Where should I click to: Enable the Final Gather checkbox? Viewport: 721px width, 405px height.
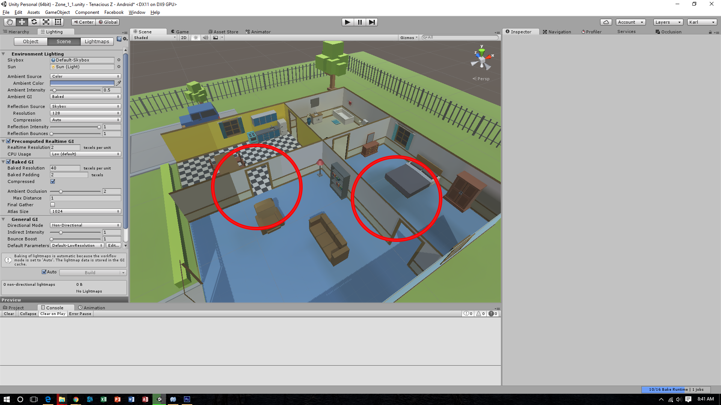point(53,205)
